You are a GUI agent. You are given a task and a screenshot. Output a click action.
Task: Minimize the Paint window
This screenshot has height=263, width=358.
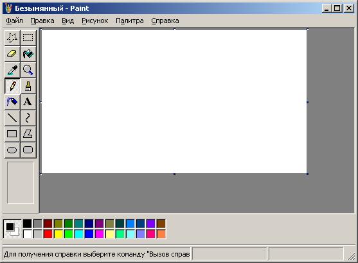point(327,8)
